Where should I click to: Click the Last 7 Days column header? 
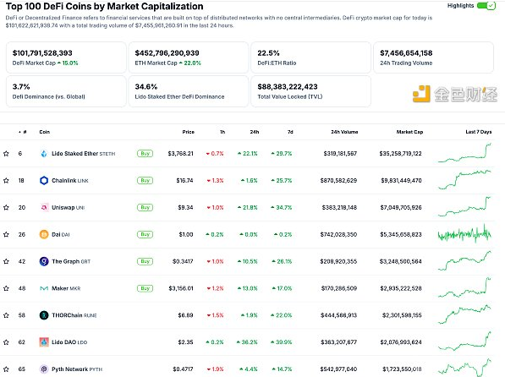(x=478, y=132)
